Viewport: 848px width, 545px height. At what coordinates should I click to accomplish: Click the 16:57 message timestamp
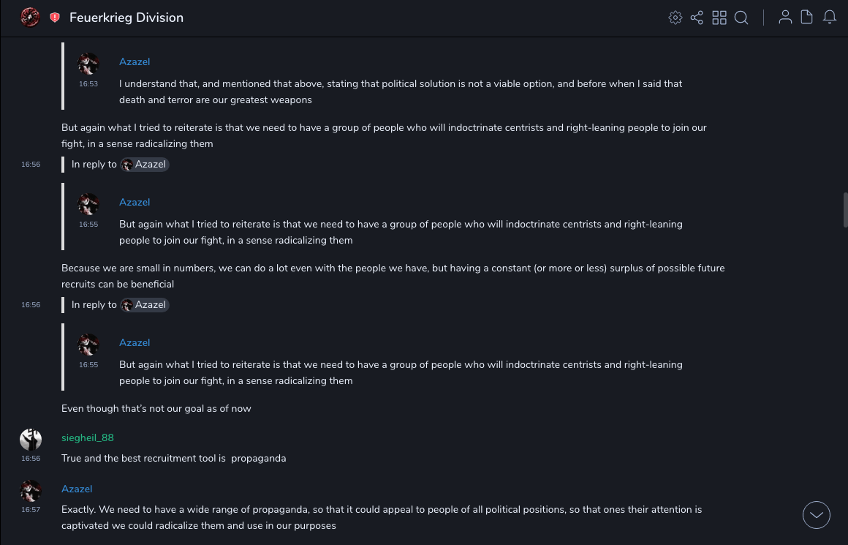(31, 510)
